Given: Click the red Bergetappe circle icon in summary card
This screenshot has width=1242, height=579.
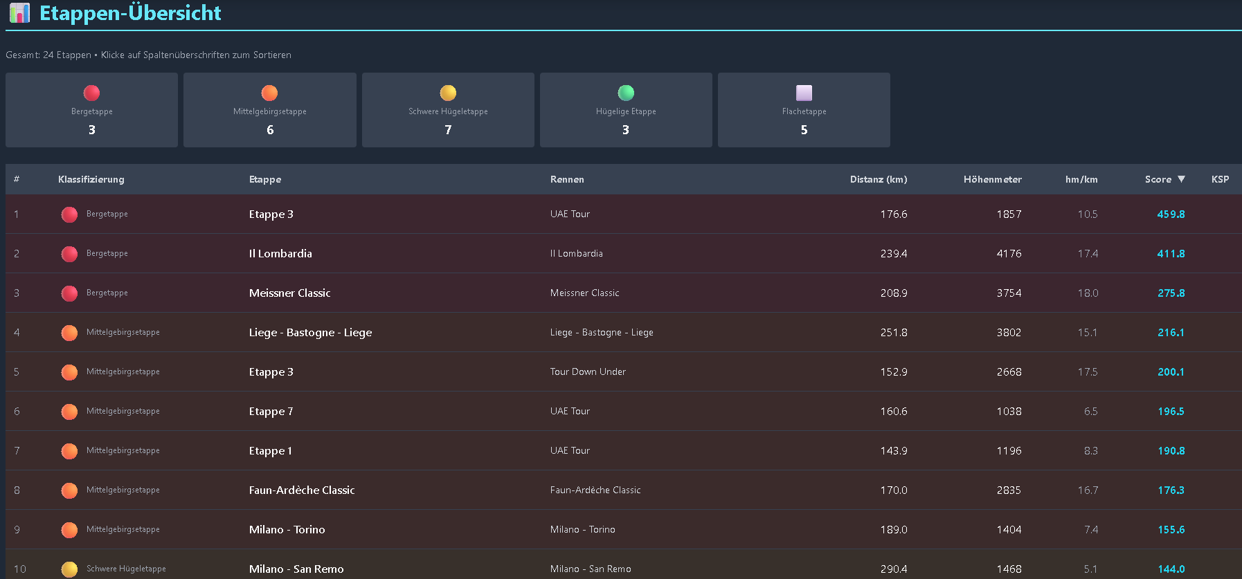Looking at the screenshot, I should (x=91, y=93).
